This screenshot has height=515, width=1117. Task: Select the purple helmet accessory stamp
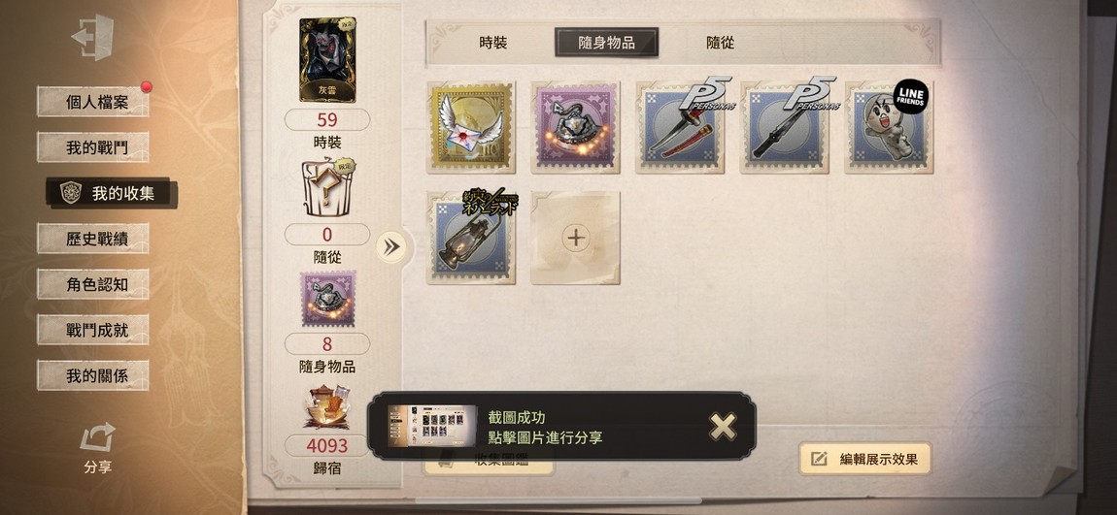coord(576,127)
